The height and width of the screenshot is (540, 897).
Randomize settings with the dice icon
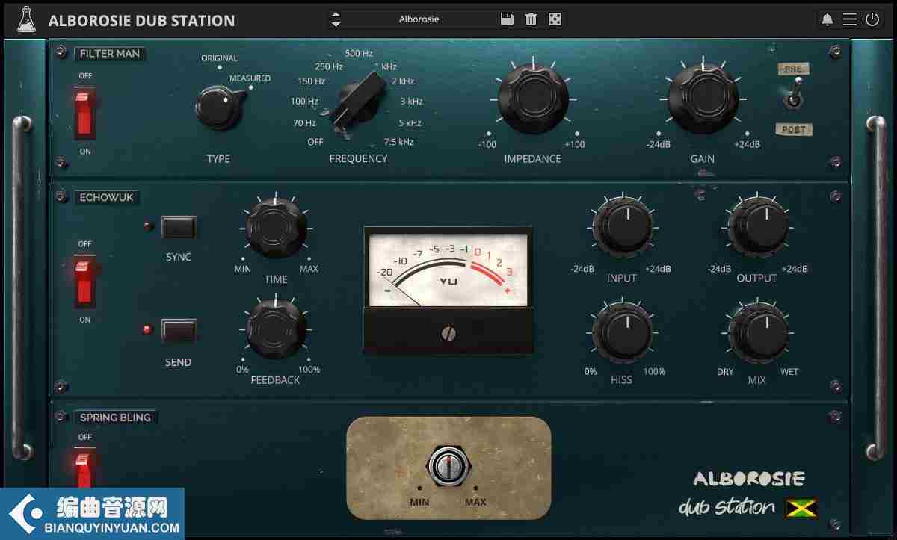coord(555,19)
